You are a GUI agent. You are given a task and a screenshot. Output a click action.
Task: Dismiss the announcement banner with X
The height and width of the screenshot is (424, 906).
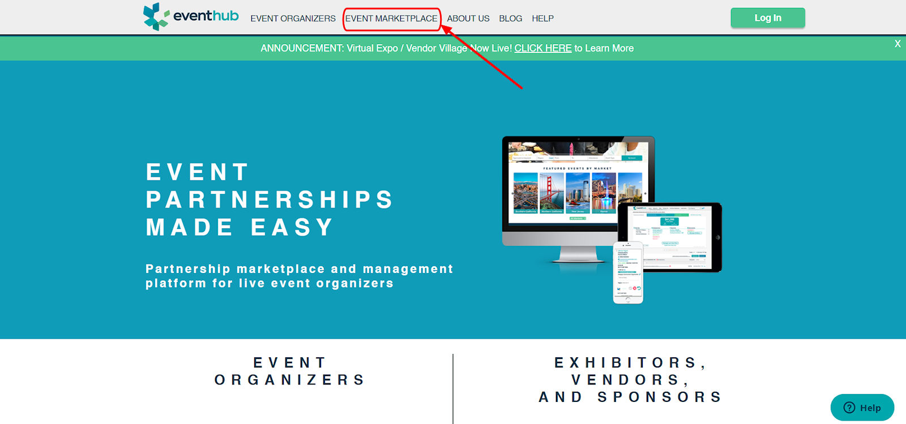click(x=898, y=44)
